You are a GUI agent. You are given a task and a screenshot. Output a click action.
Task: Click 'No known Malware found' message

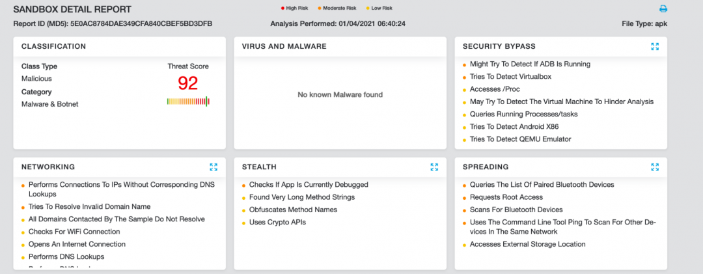tap(340, 94)
